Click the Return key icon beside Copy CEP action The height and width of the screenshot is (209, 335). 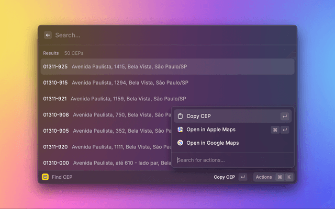[x=284, y=116]
